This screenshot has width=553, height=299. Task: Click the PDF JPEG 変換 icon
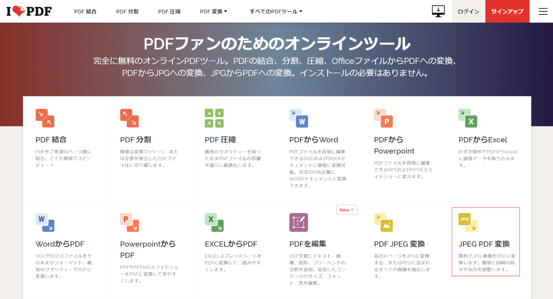pyautogui.click(x=383, y=222)
